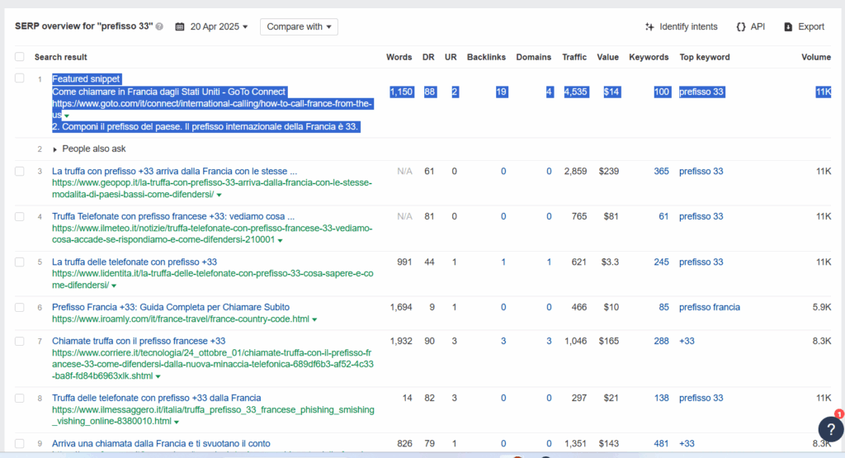The image size is (845, 458).
Task: Check the box for result 6 iroamly.com
Action: click(x=20, y=307)
